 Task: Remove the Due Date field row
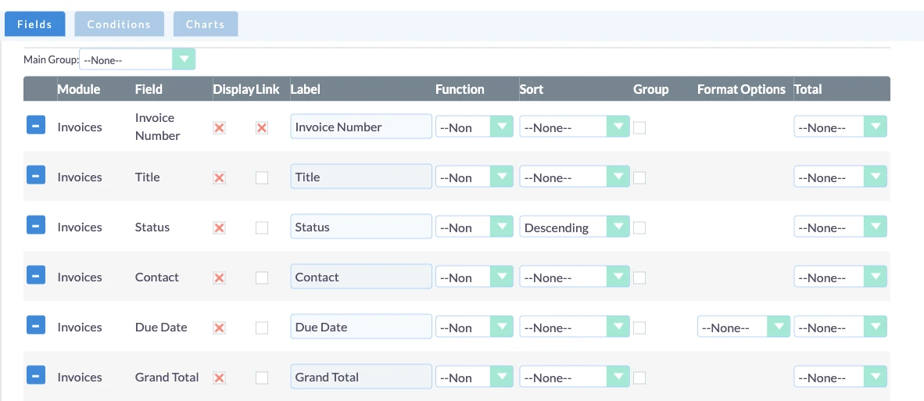[36, 325]
